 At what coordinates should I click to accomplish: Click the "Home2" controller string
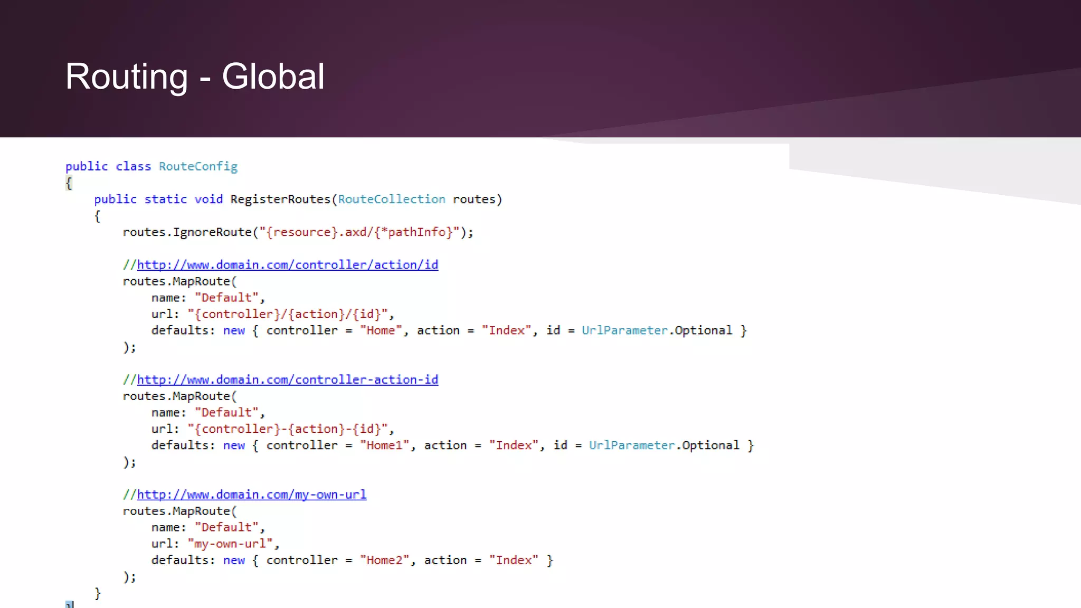385,560
